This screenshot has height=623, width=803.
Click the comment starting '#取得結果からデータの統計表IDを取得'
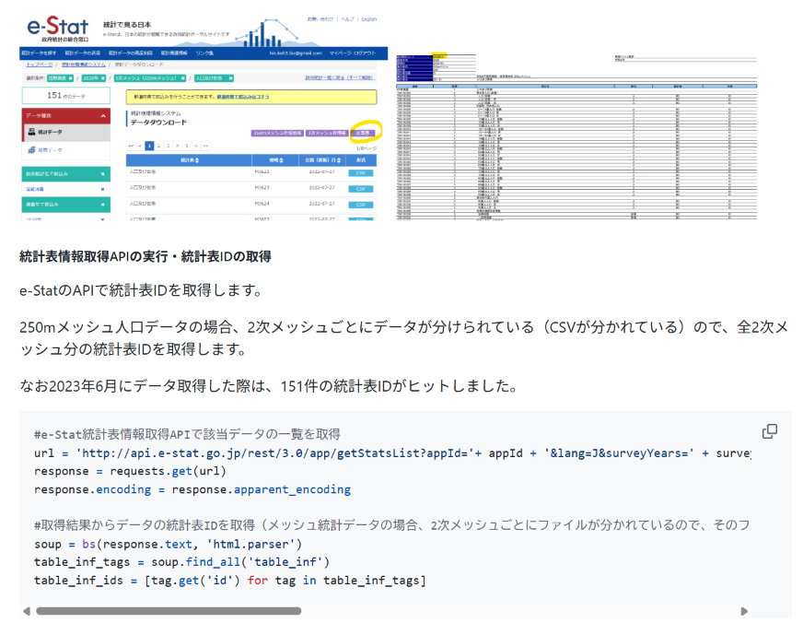[392, 525]
